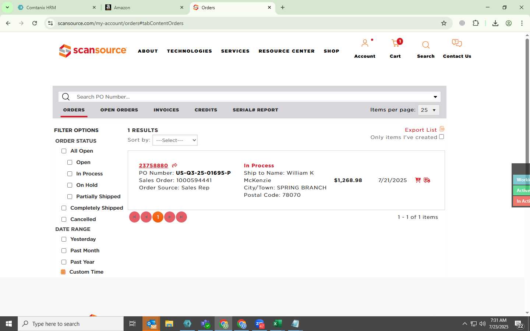Go to previous page pagination arrow

146,217
